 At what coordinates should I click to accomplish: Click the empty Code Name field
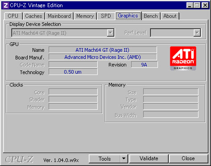point(73,65)
